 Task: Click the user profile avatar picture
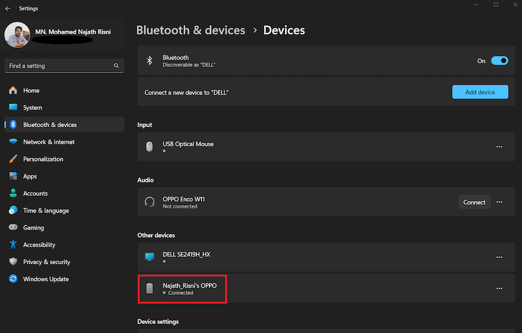(x=17, y=35)
